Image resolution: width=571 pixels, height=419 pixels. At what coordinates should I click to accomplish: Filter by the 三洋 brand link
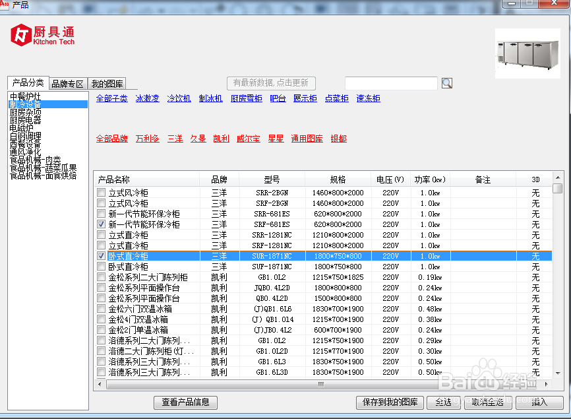175,139
